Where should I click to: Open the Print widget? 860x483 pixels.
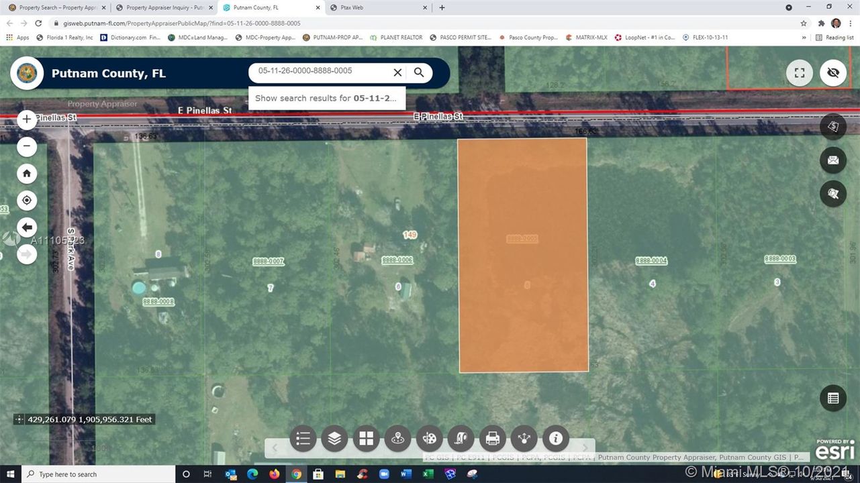pos(492,439)
